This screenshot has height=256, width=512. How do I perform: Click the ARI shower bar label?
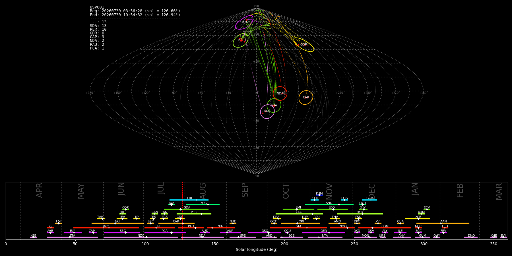[x=117, y=222]
